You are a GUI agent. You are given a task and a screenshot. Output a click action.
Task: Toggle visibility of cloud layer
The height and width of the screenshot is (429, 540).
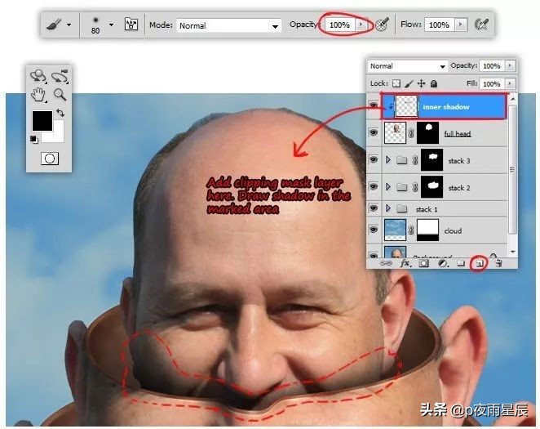point(374,230)
